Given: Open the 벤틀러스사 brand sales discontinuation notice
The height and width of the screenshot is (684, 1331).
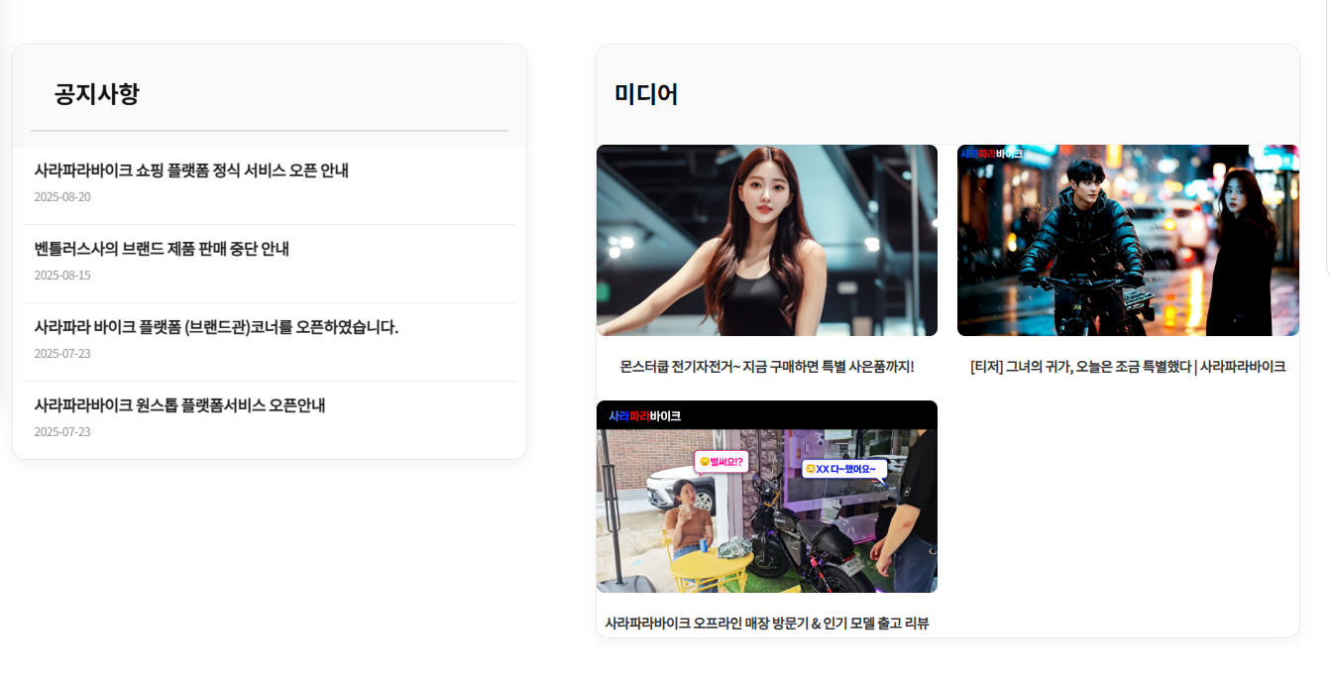Looking at the screenshot, I should 162,249.
